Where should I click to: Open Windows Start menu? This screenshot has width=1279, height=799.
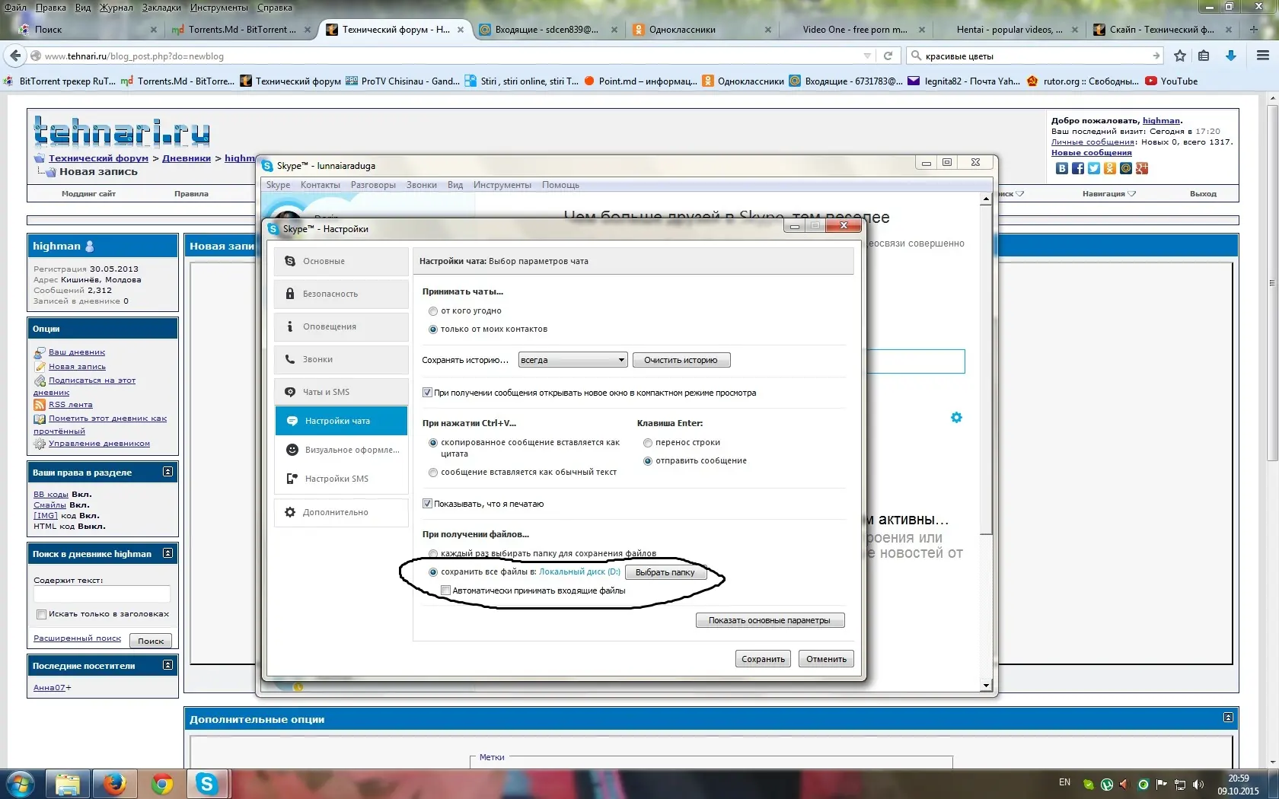click(x=21, y=784)
